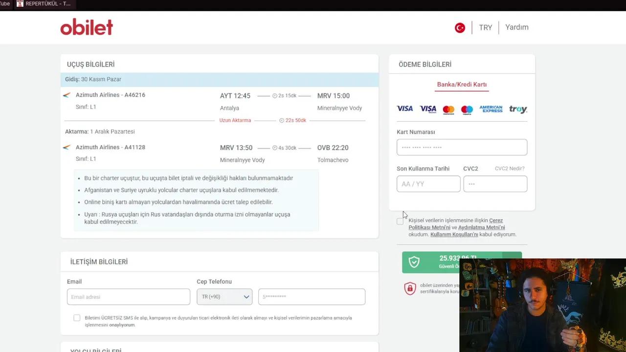Viewport: 626px width, 352px height.
Task: Click the 'Uzun Aktarma' label
Action: (x=235, y=120)
